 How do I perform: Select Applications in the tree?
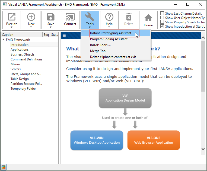coord(20,49)
